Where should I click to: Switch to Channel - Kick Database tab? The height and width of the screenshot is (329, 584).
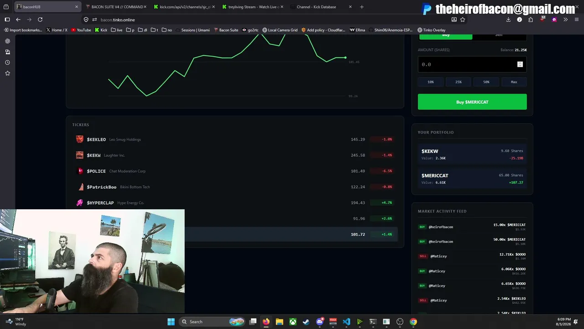[321, 7]
